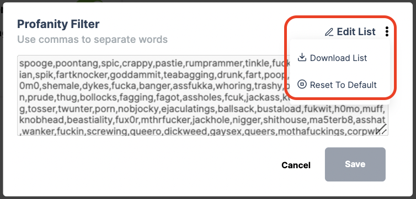
Task: Click the pencil icon beside Edit List
Action: 329,32
